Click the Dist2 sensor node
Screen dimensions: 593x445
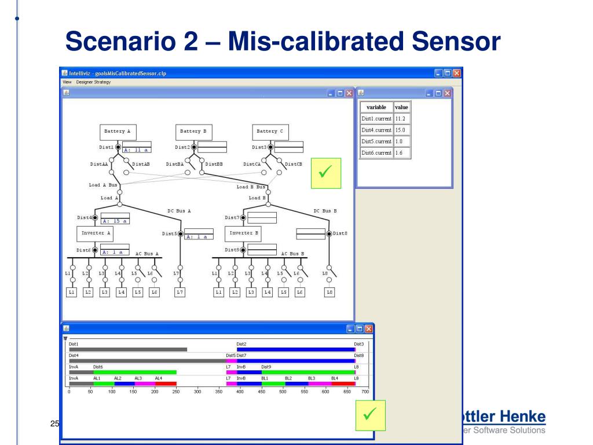click(194, 147)
